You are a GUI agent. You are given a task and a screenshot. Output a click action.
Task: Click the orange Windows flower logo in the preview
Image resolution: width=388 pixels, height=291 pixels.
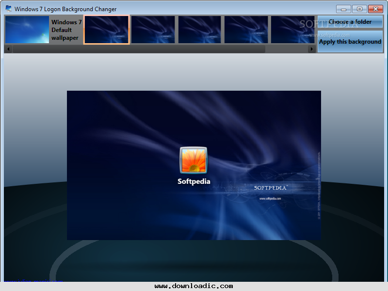click(x=194, y=160)
